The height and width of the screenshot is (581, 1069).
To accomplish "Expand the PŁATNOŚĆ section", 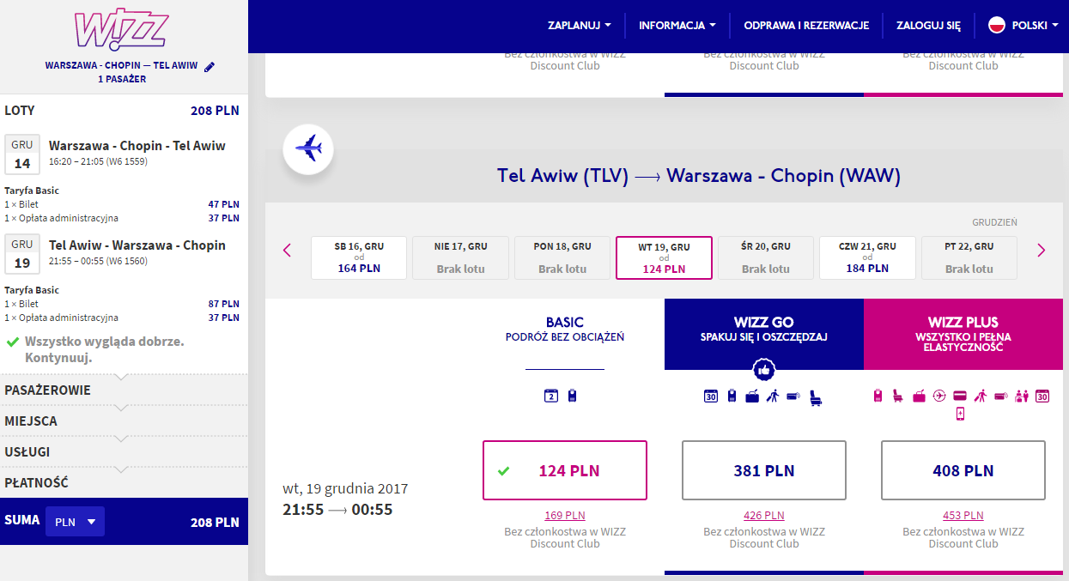I will tap(124, 483).
